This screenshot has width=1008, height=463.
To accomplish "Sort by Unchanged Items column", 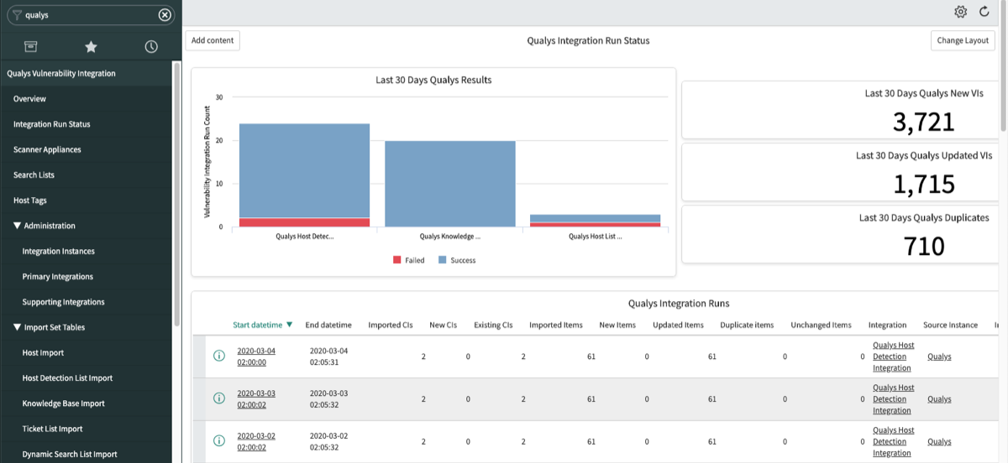I will click(821, 325).
